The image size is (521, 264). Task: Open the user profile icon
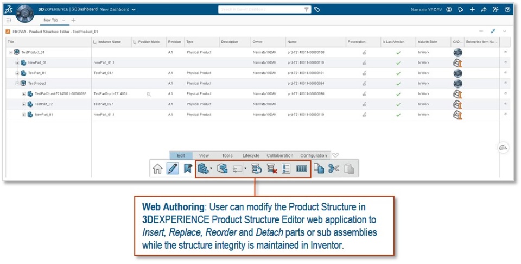click(449, 10)
